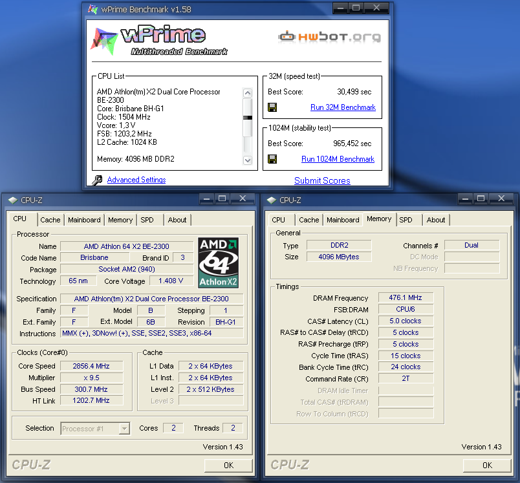Click OK in the right CPU-Z window
This screenshot has height=483, width=520.
pos(487,466)
